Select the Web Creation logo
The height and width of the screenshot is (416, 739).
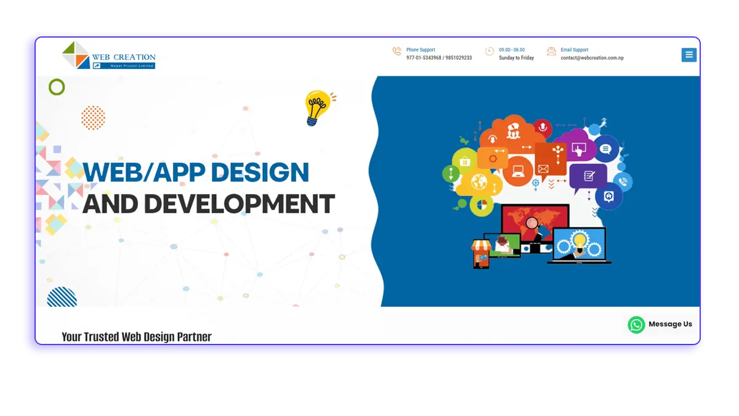tap(108, 56)
